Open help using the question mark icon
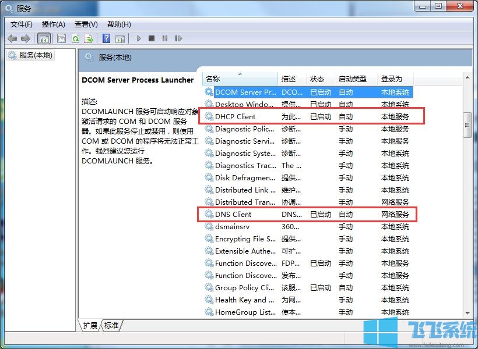Screen dimensions: 478x349 pyautogui.click(x=106, y=38)
